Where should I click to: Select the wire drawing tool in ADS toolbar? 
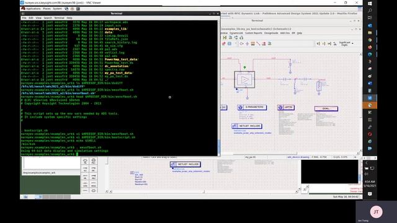click(258, 44)
